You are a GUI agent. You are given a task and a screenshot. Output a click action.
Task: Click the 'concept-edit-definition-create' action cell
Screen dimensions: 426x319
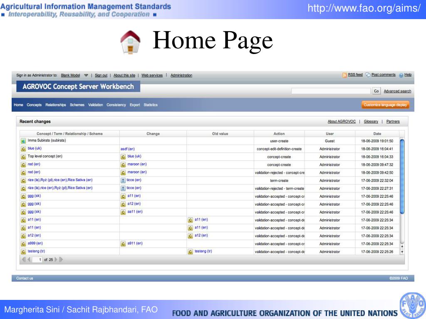(279, 149)
